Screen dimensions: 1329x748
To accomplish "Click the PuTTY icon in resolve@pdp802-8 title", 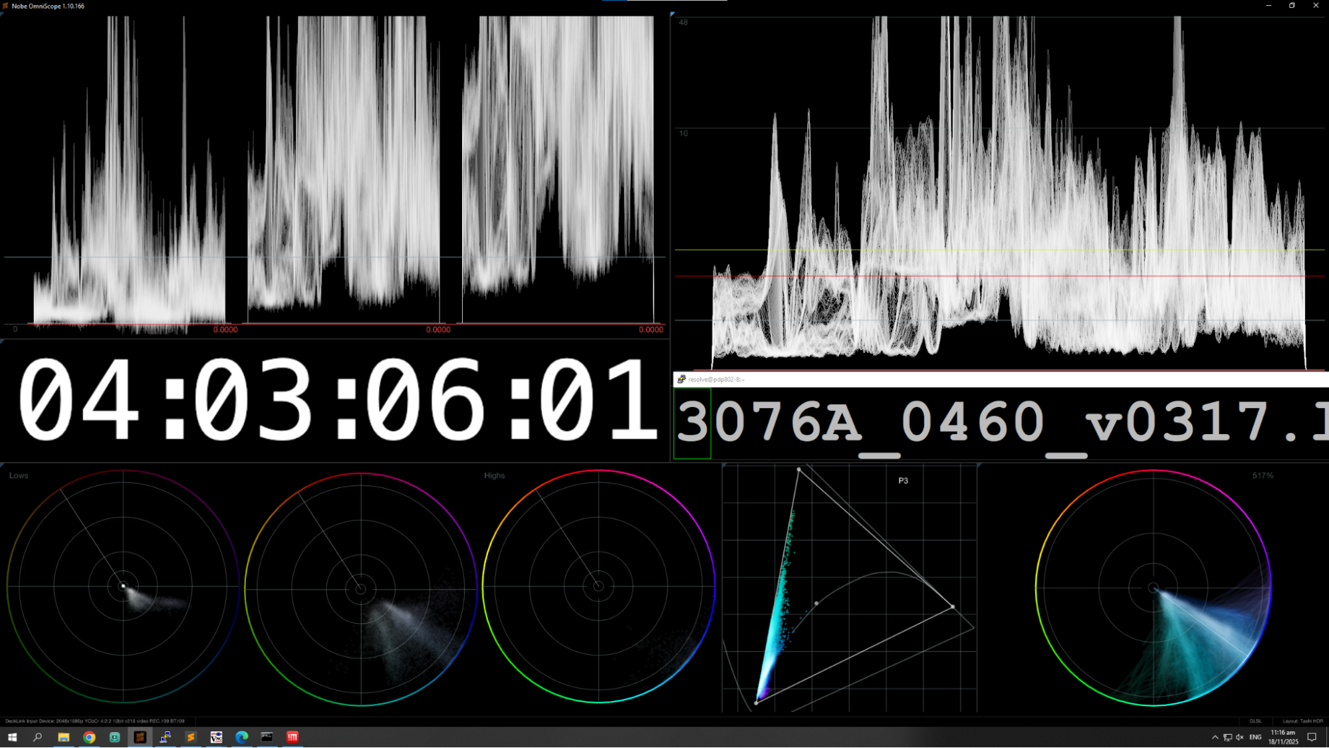I will click(681, 379).
